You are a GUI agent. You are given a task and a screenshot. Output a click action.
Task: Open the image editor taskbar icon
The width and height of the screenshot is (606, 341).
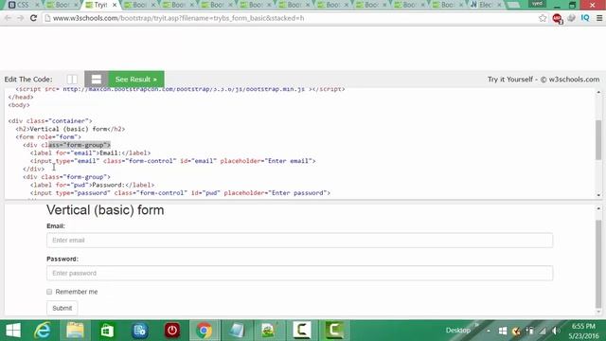(x=269, y=331)
